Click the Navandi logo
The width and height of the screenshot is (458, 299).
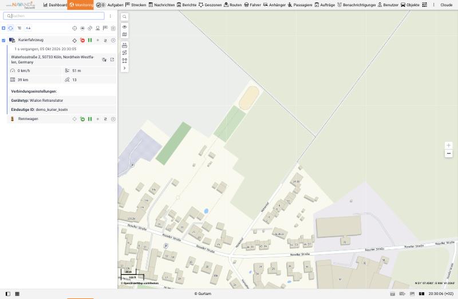tap(21, 5)
